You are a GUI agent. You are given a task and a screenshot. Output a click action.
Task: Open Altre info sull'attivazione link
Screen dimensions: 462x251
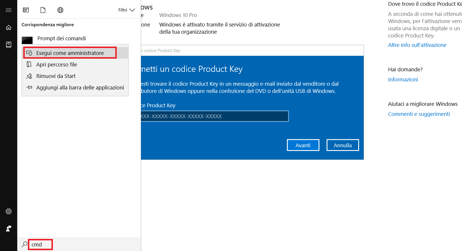point(417,45)
